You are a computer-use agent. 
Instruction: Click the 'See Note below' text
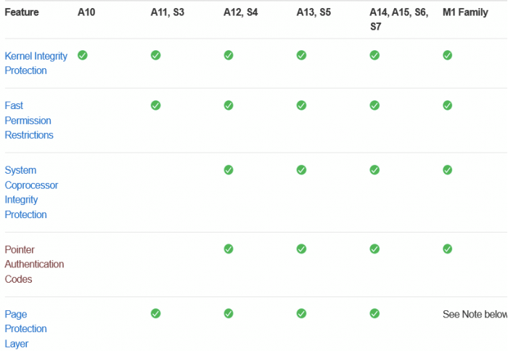point(475,315)
